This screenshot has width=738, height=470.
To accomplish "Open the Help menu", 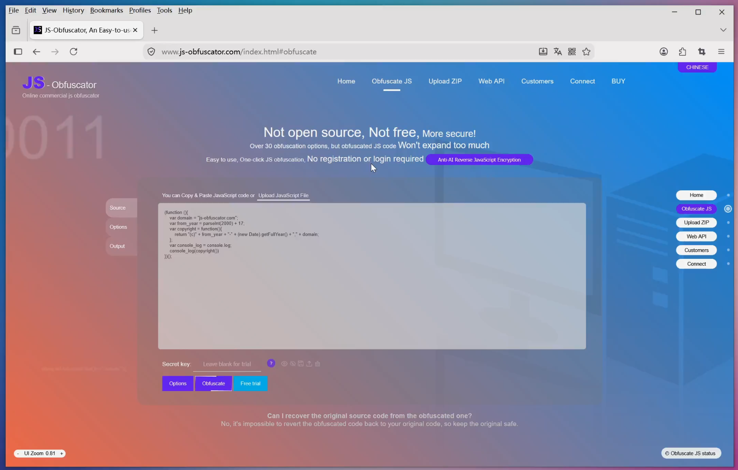I will click(x=185, y=10).
